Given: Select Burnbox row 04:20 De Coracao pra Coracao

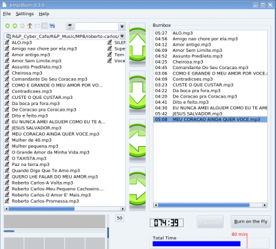Looking at the screenshot, I should tap(210, 96).
